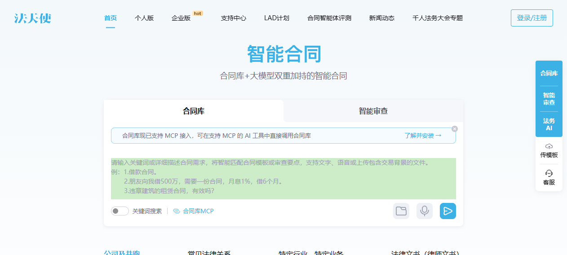The width and height of the screenshot is (567, 255).
Task: Open 新闻动态 in navigation
Action: click(x=382, y=18)
